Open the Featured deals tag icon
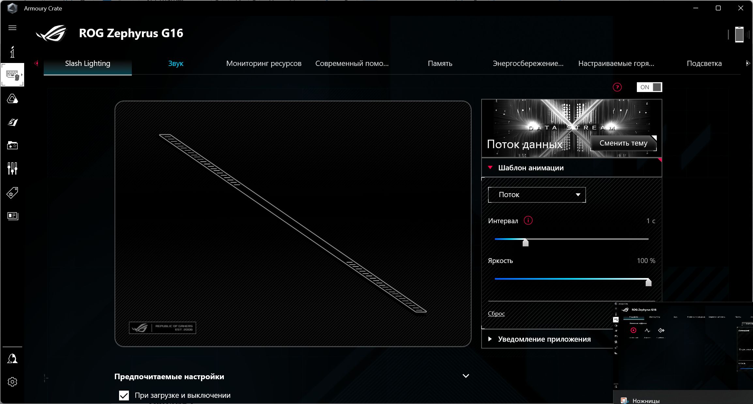753x404 pixels. pos(12,193)
